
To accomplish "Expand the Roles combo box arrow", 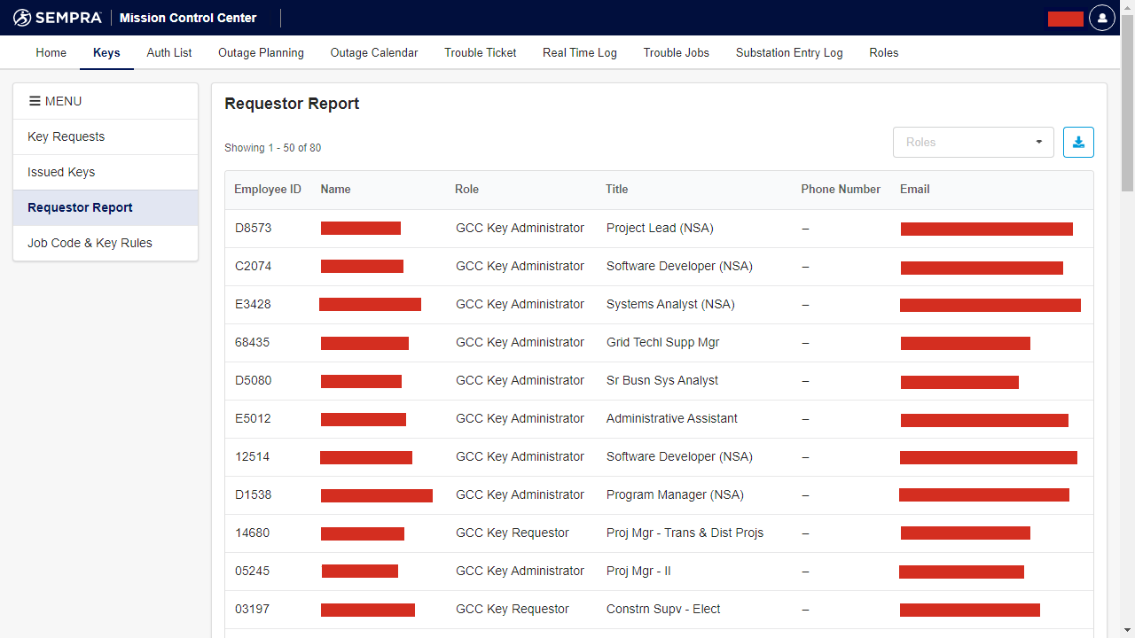I will pyautogui.click(x=1038, y=142).
